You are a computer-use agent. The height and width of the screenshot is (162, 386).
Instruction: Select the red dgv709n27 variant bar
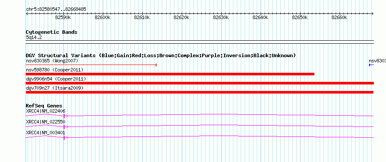point(200,92)
